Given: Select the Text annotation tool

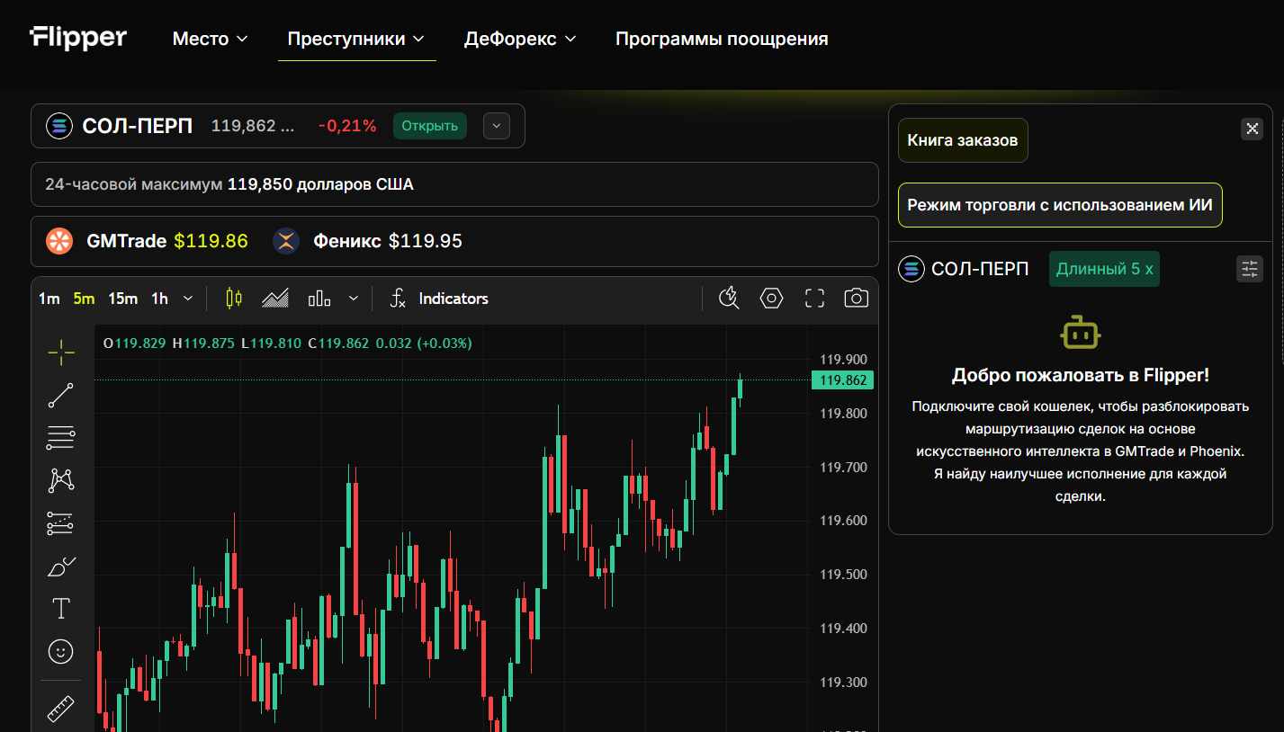Looking at the screenshot, I should coord(61,609).
